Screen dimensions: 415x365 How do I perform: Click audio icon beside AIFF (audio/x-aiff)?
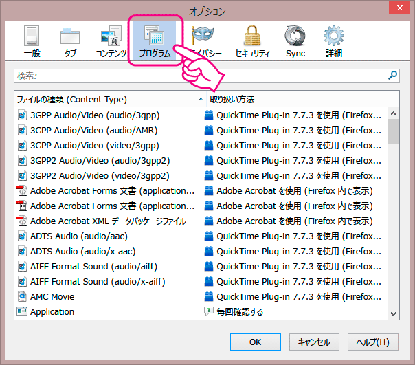22,281
